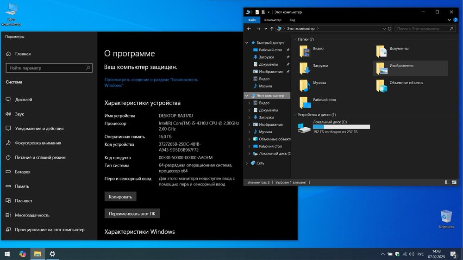The image size is (463, 260).
Task: Open the address bar history dropdown
Action: 384,29
